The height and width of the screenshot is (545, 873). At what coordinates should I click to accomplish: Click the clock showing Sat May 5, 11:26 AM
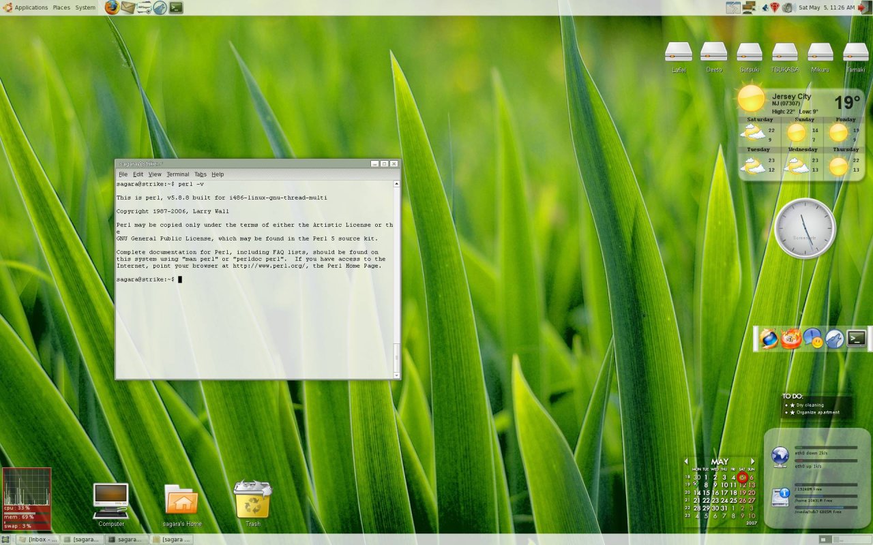click(827, 7)
